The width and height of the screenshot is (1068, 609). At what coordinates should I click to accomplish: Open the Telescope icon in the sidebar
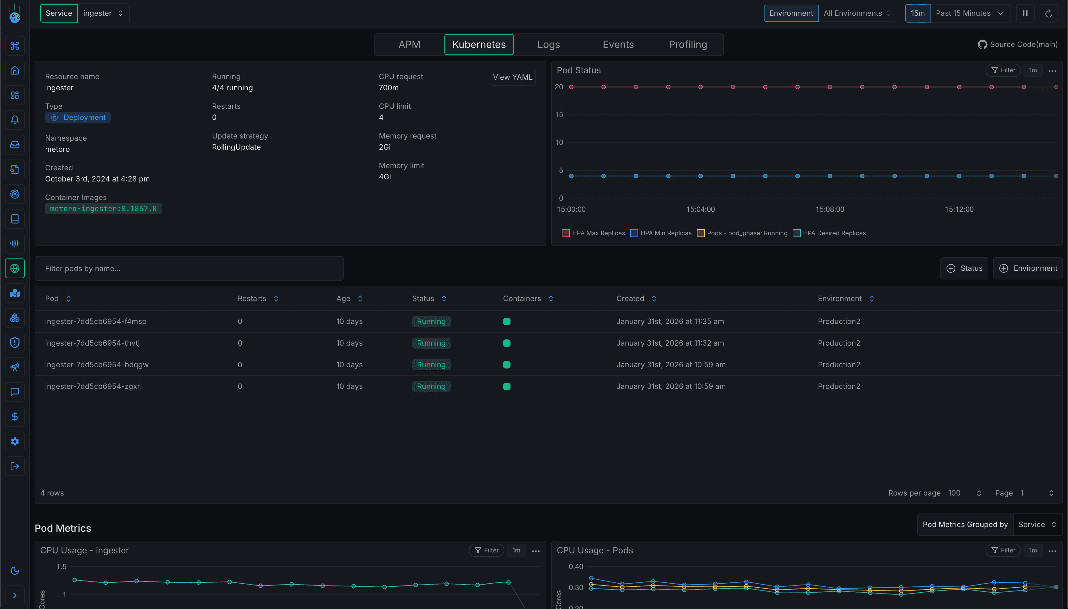[x=15, y=367]
